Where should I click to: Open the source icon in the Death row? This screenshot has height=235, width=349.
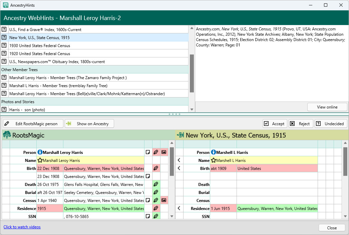(156, 185)
